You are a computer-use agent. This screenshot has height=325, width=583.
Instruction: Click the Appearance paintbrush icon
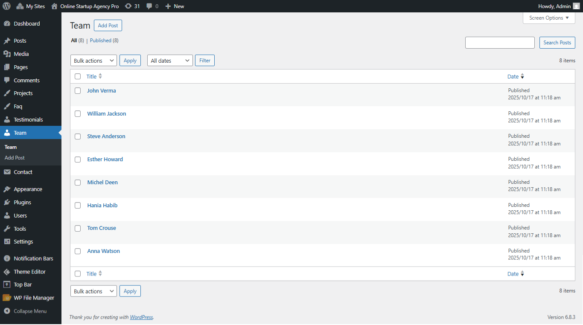pos(7,189)
